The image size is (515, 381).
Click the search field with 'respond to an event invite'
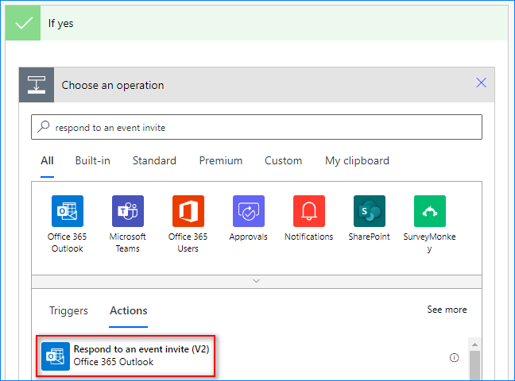[x=257, y=127]
